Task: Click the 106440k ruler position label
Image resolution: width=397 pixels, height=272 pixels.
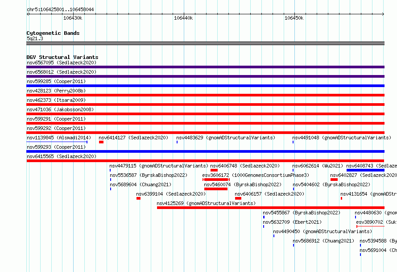Action: click(x=183, y=18)
